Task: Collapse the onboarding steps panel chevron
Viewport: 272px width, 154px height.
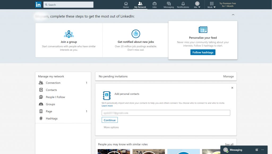Action: (233, 15)
